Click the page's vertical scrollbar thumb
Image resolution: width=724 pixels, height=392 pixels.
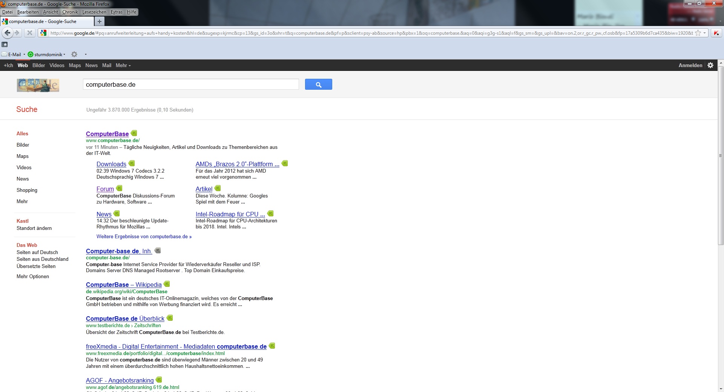[721, 156]
